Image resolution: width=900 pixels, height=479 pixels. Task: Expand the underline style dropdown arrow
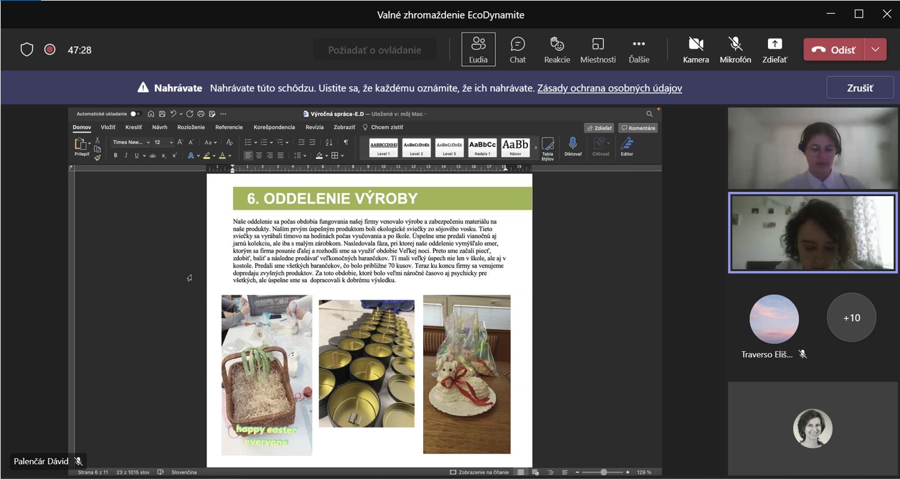[144, 156]
